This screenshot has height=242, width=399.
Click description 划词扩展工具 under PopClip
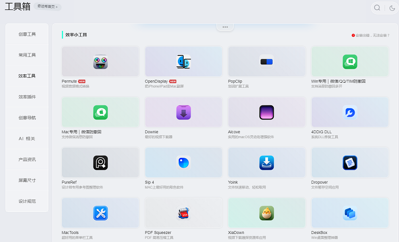point(238,86)
